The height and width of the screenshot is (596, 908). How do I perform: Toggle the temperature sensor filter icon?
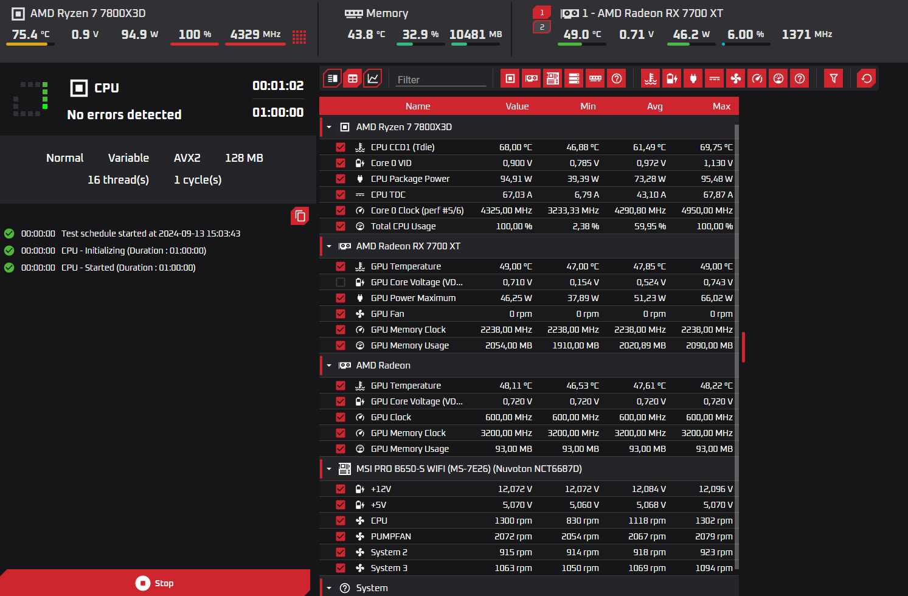[651, 78]
